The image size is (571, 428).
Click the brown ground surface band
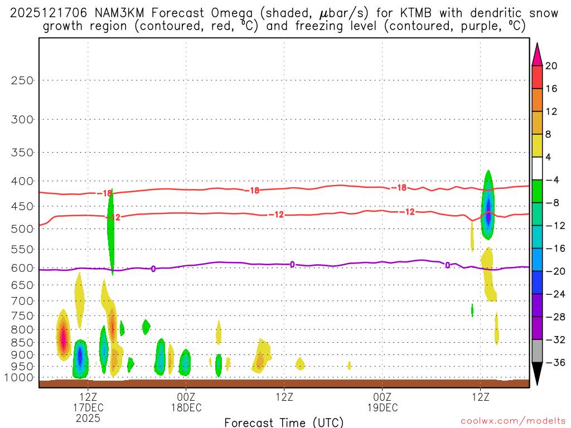(284, 383)
